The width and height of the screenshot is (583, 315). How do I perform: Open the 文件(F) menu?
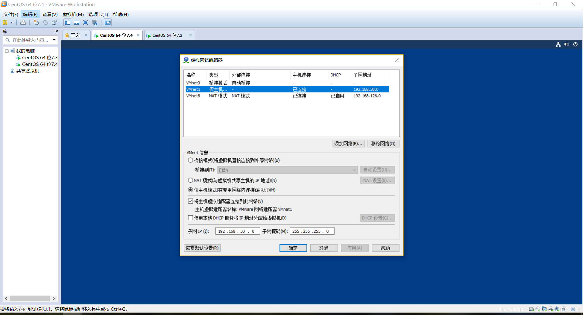point(11,14)
